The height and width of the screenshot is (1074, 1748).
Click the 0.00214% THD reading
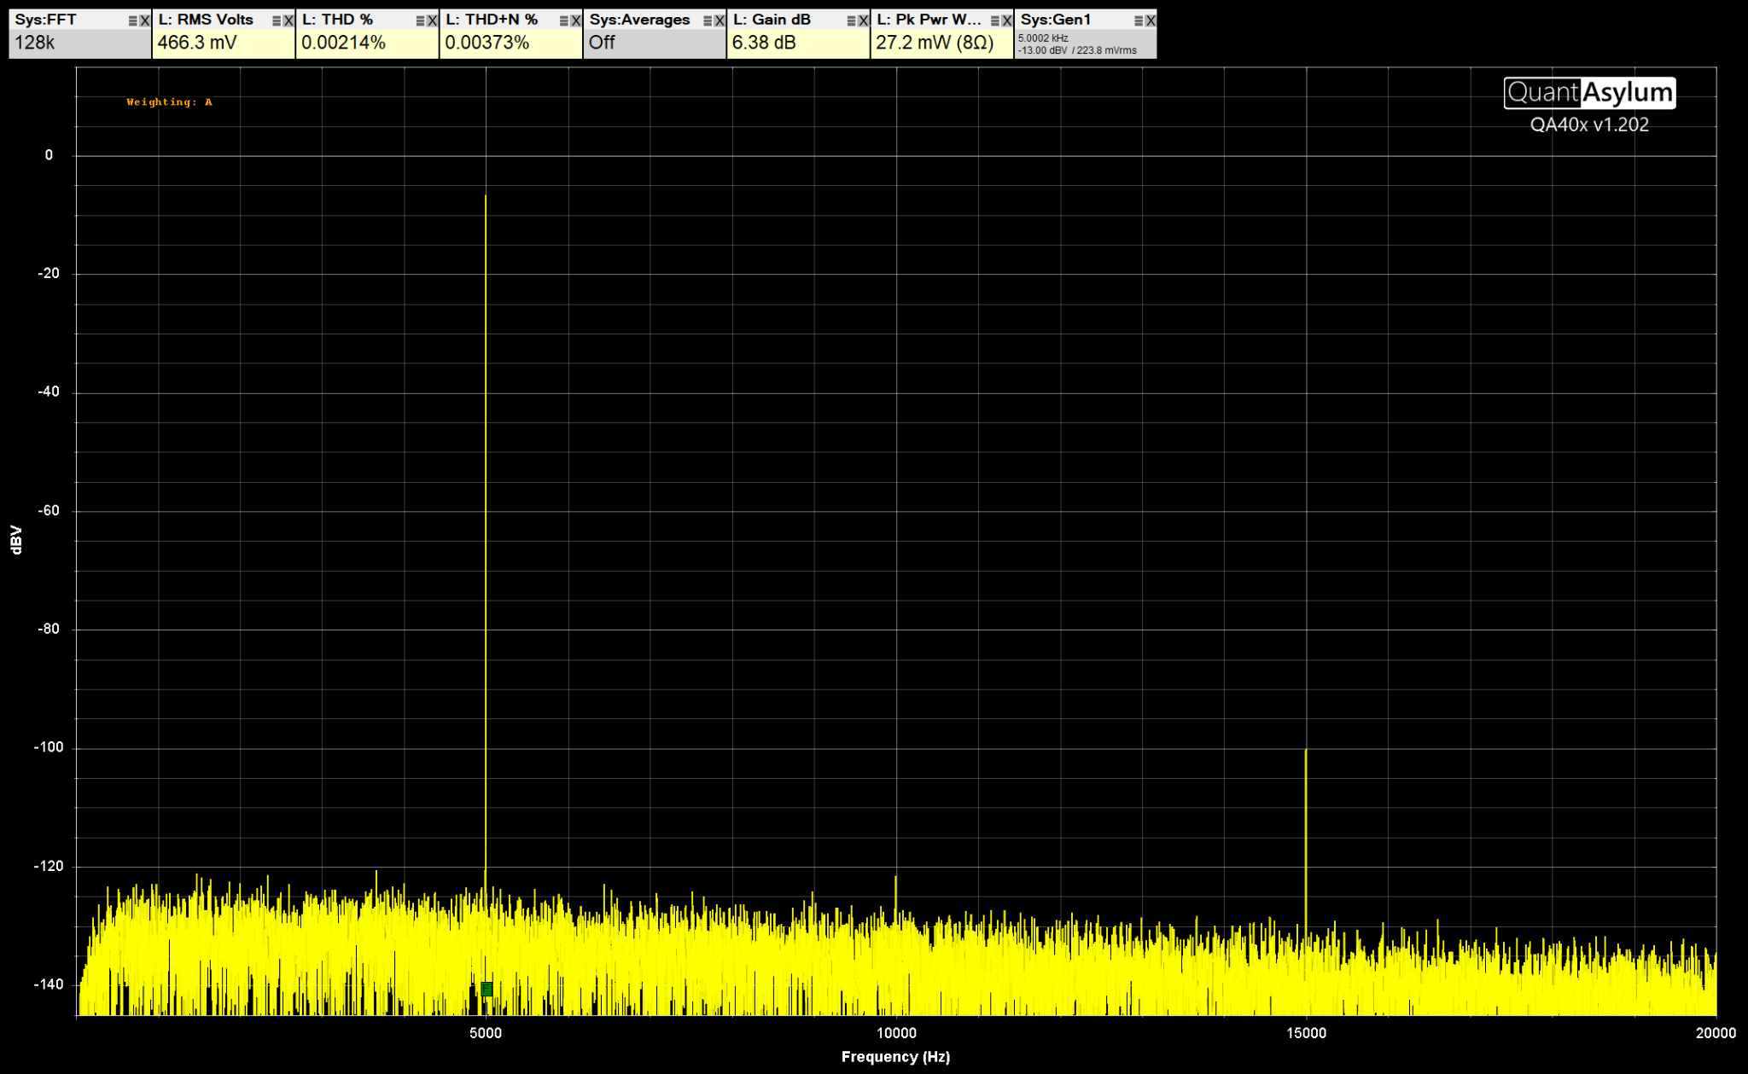(343, 43)
